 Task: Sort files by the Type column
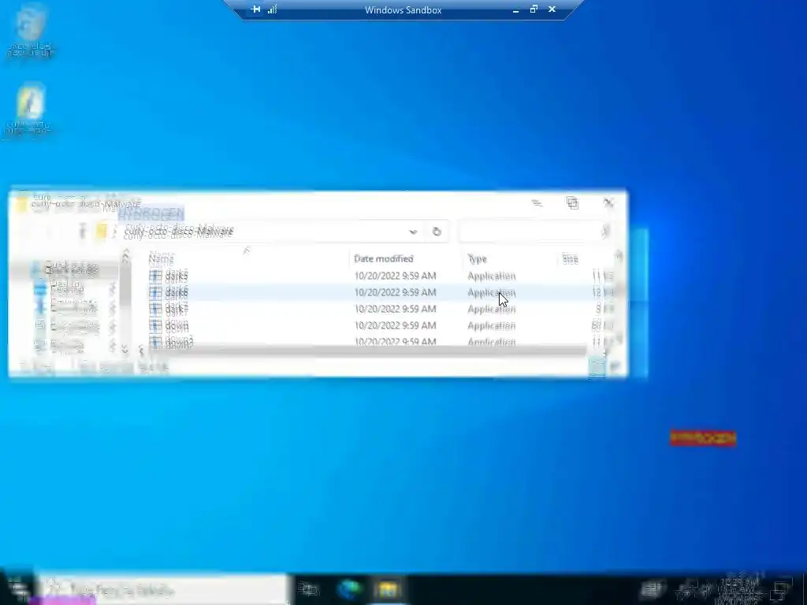coord(477,258)
